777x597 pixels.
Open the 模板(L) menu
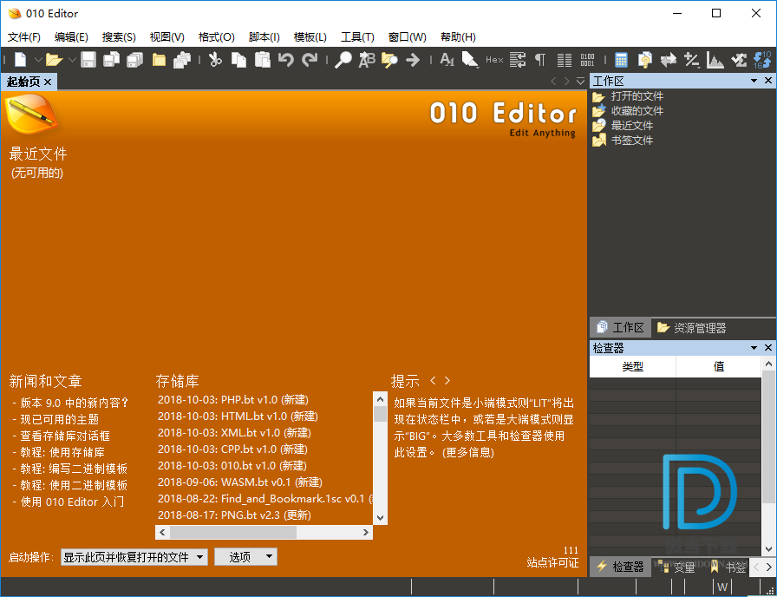point(310,37)
